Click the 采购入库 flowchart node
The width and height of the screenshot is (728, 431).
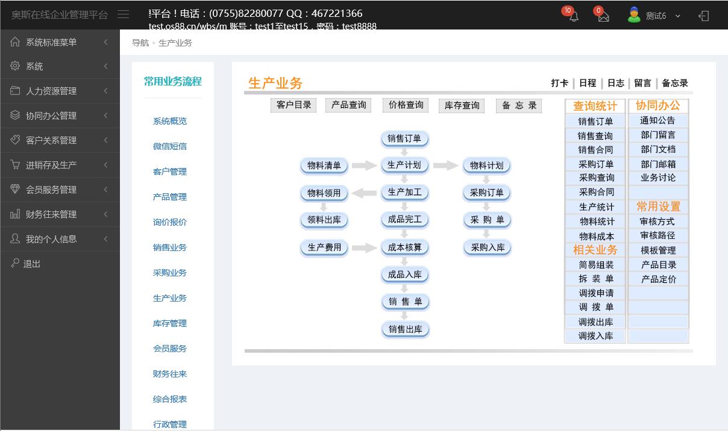tap(488, 247)
